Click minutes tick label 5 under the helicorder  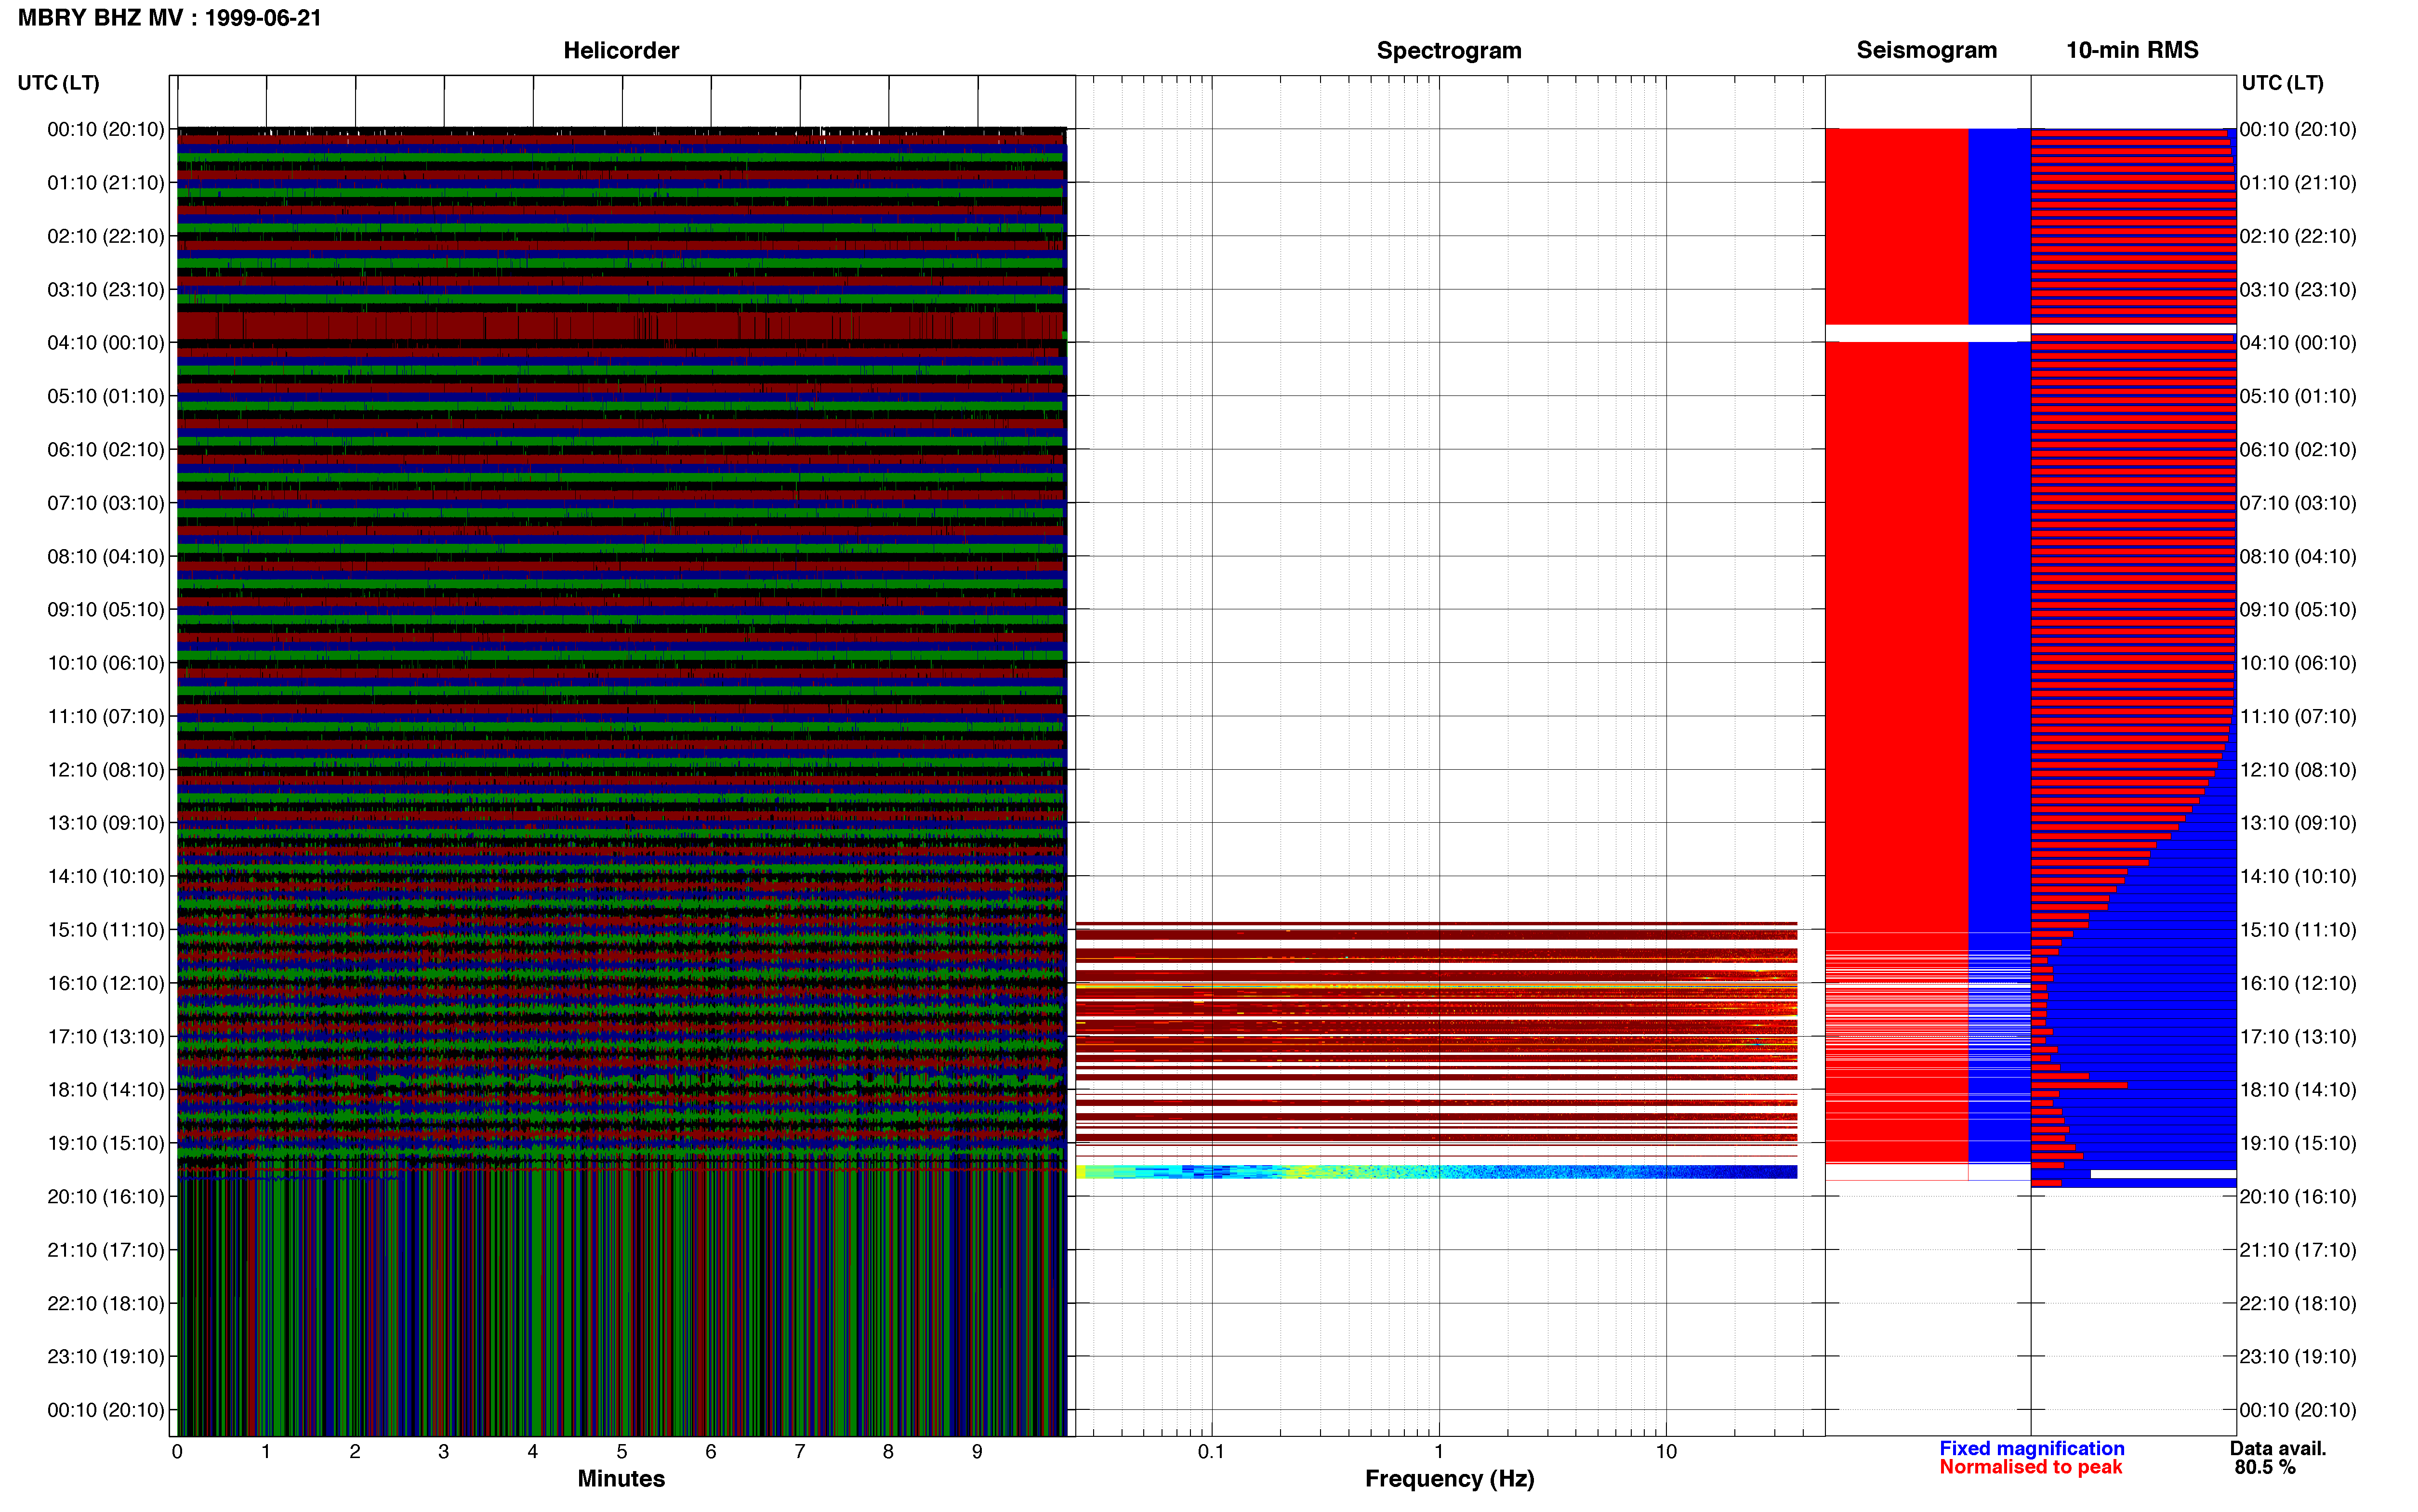[x=622, y=1451]
